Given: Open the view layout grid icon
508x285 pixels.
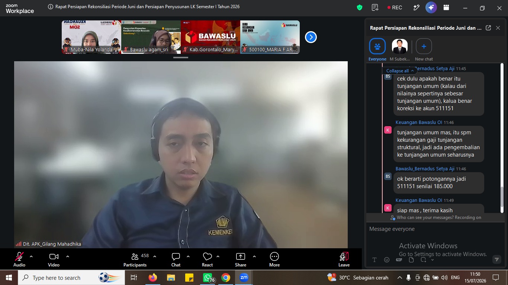Looking at the screenshot, I should [446, 7].
